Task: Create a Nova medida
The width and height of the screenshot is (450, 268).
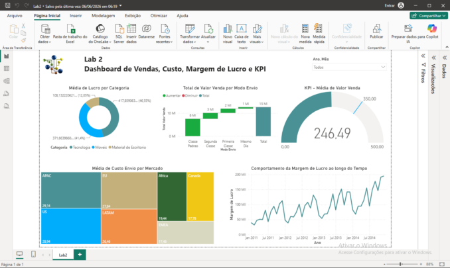Action: (305, 29)
